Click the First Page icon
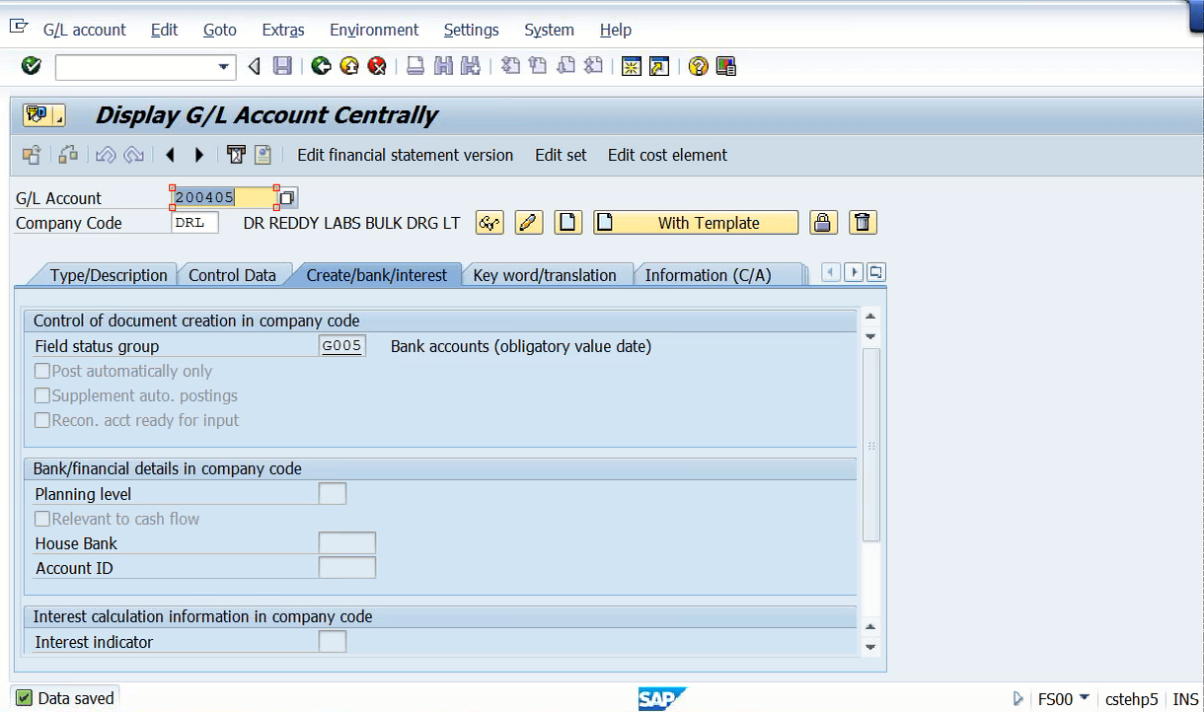 510,66
